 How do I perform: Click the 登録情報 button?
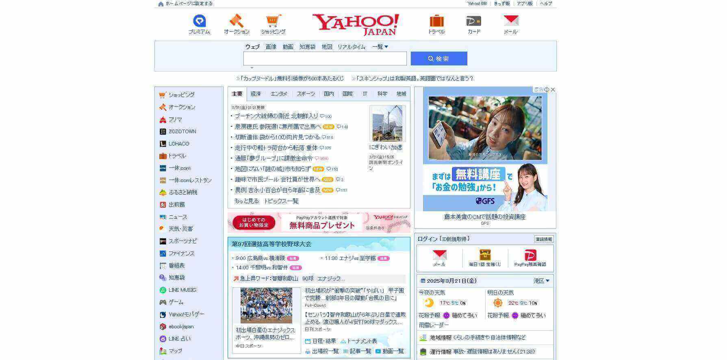tap(544, 239)
